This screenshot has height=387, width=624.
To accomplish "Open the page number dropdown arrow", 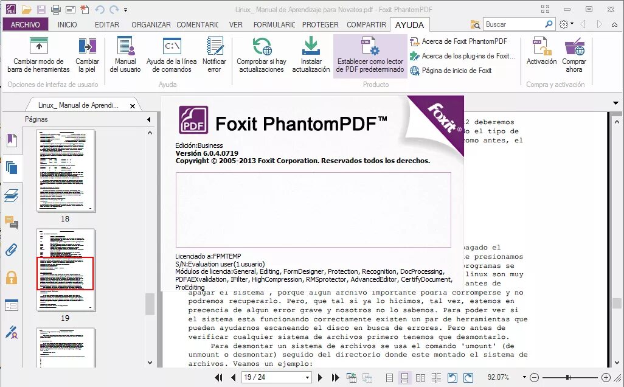I will click(307, 377).
